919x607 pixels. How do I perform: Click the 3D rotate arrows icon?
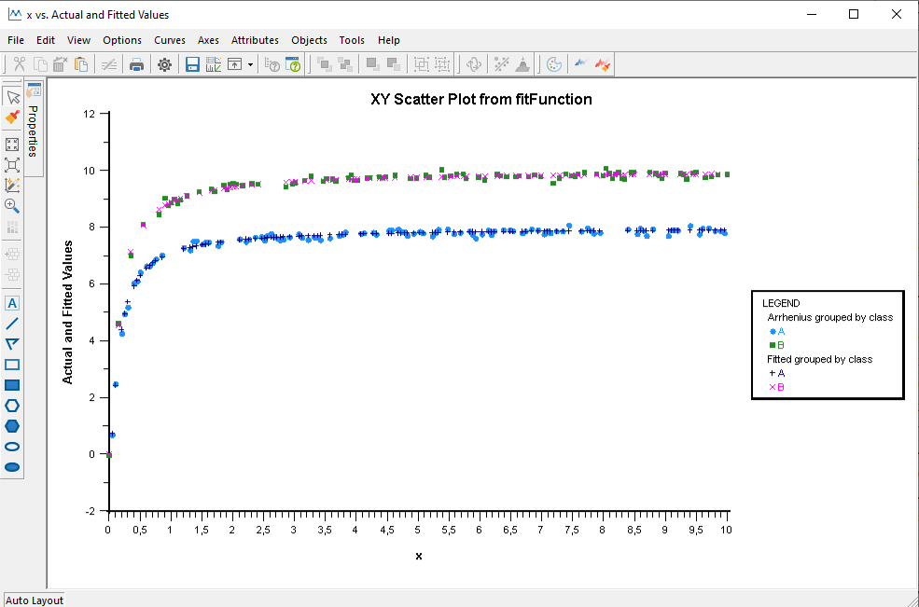474,64
